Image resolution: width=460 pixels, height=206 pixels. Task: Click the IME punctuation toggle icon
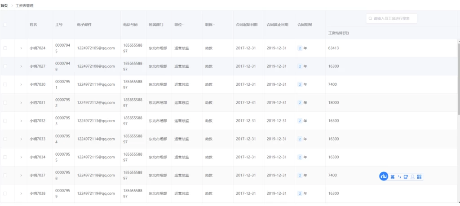point(399,177)
